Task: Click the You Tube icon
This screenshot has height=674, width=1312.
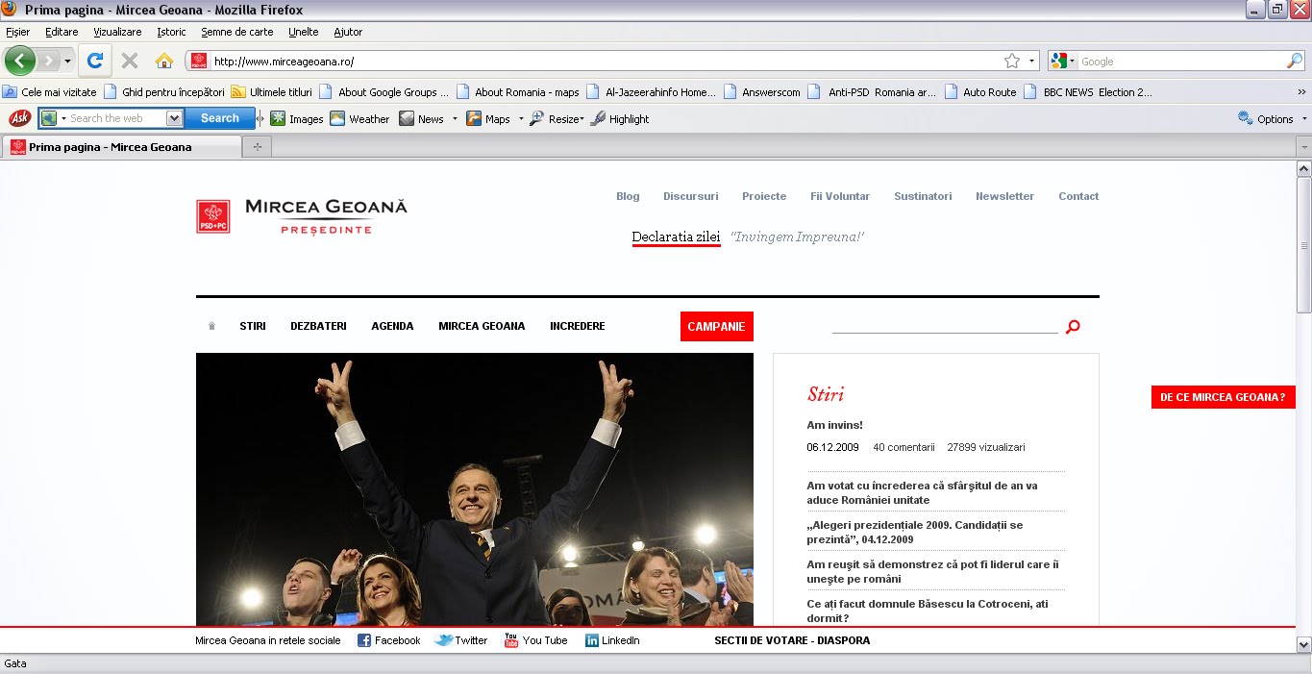Action: point(511,640)
